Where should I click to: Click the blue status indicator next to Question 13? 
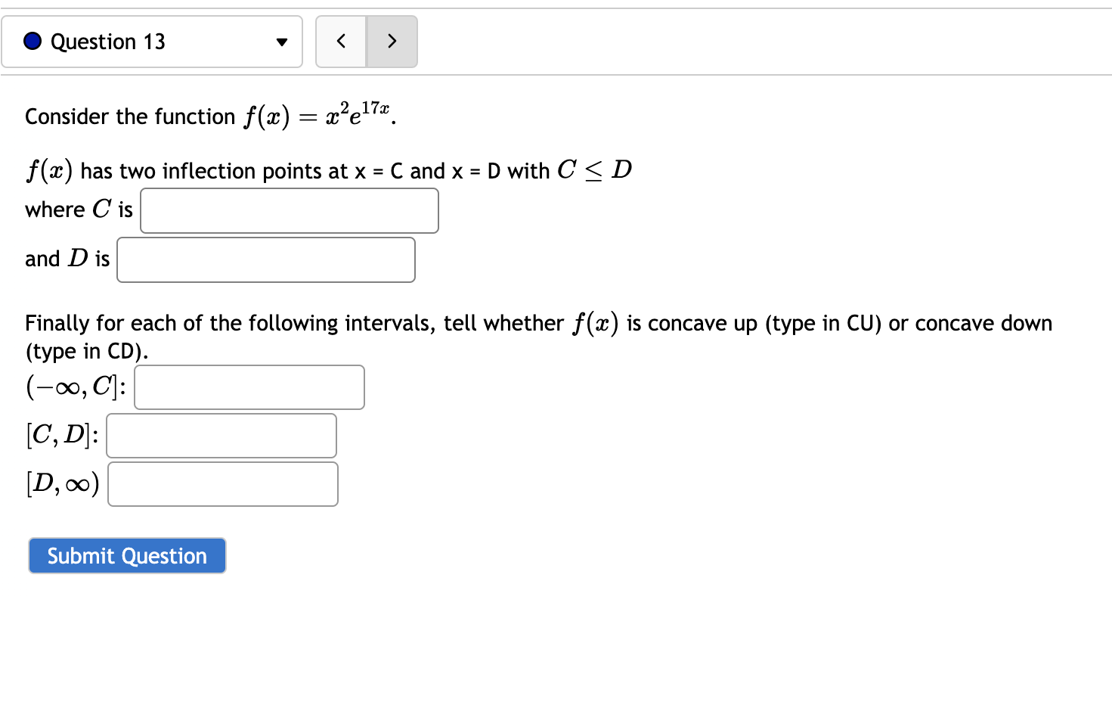tap(32, 42)
